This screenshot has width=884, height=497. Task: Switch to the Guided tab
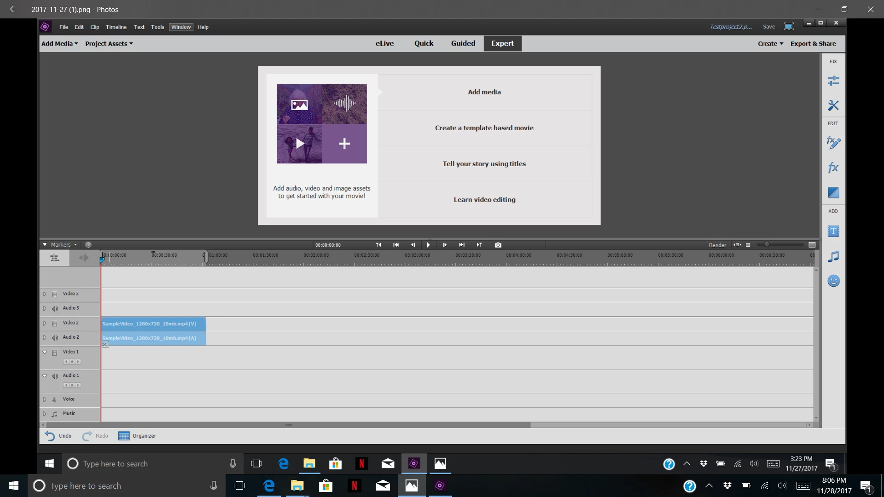point(463,43)
